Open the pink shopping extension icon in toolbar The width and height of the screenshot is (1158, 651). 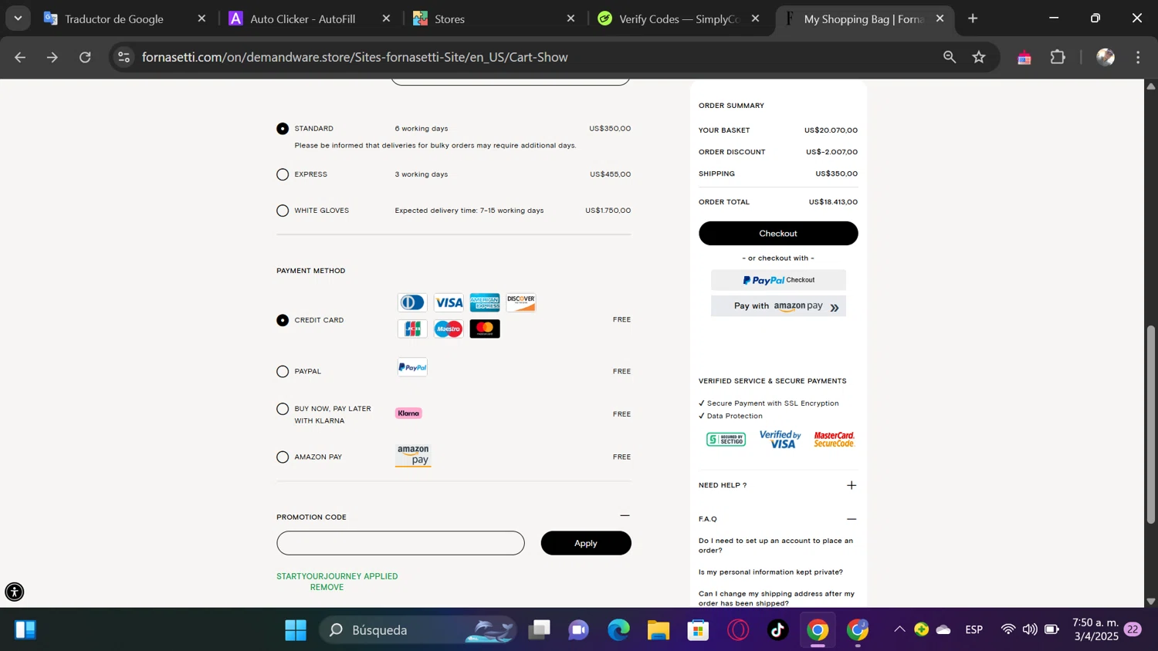(x=1024, y=57)
